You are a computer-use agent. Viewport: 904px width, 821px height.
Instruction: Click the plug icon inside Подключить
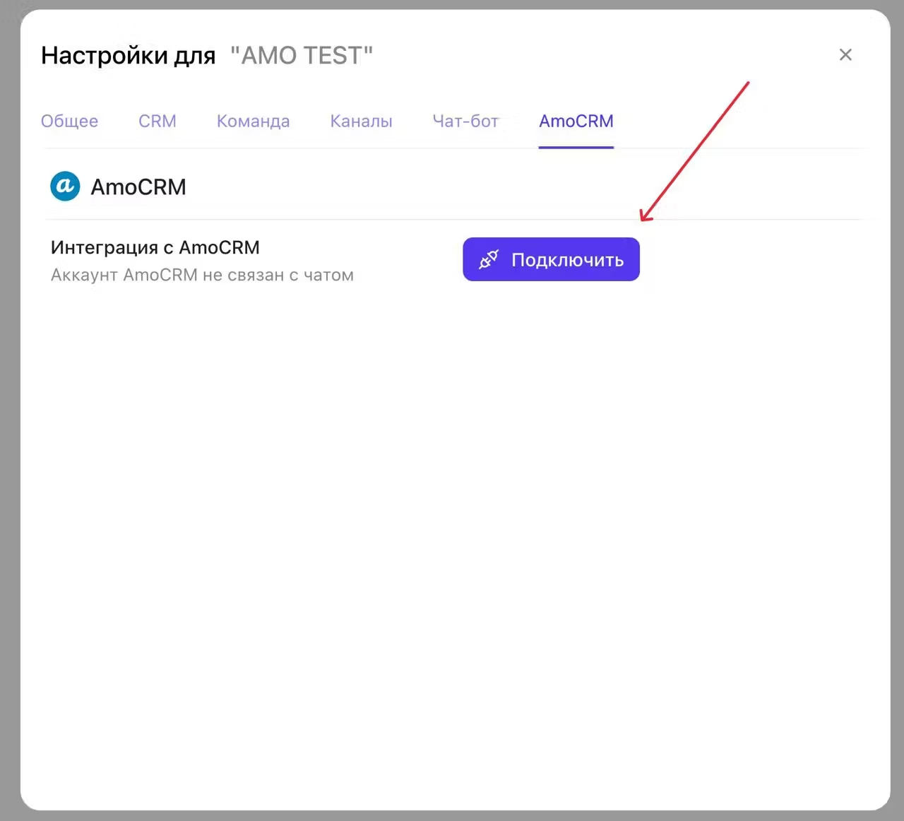pyautogui.click(x=489, y=259)
